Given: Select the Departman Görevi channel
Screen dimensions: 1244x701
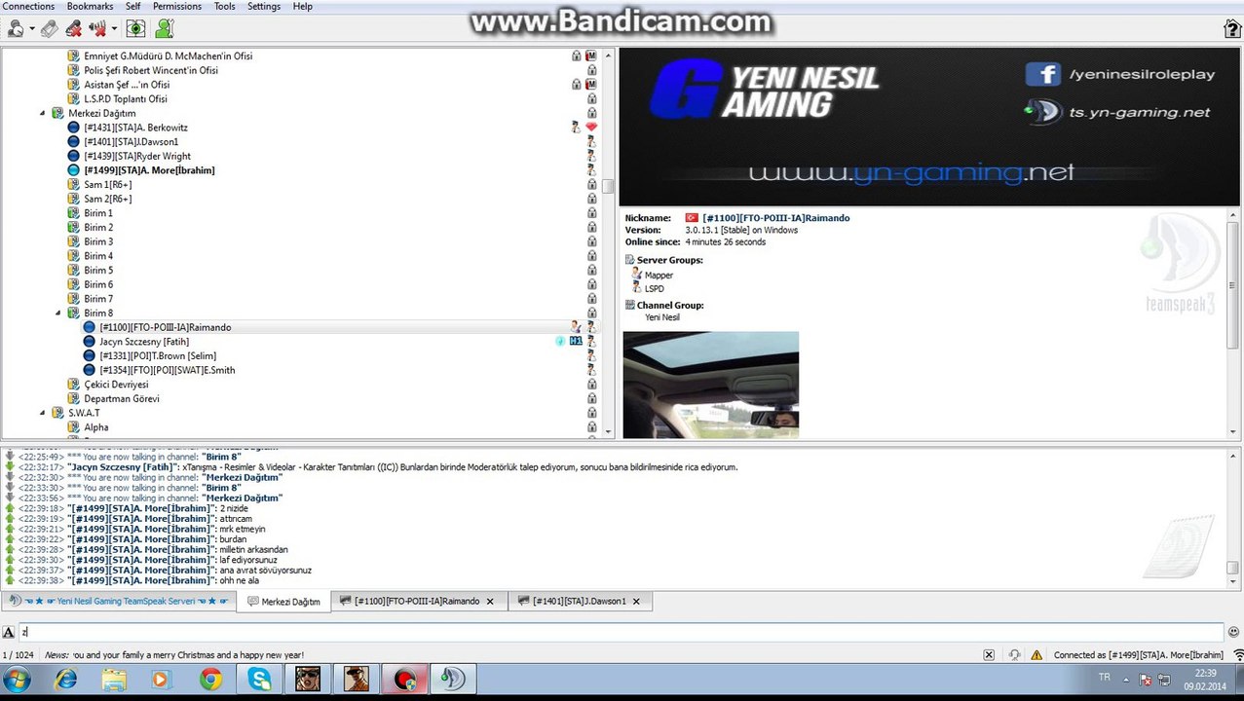Looking at the screenshot, I should coord(122,398).
